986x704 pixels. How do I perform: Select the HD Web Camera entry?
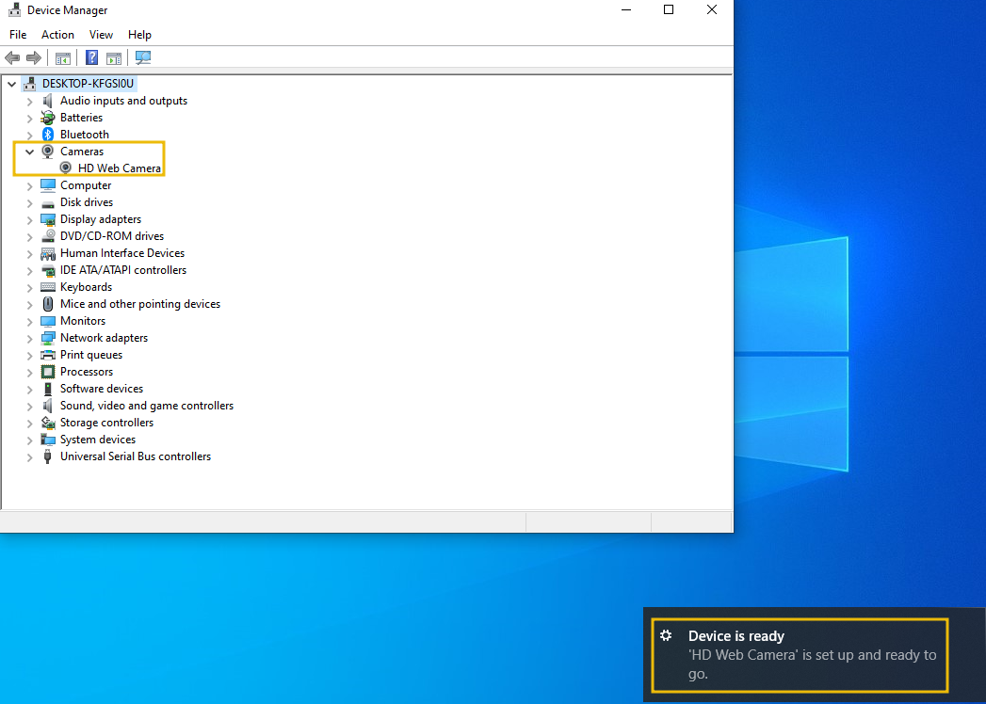[x=120, y=168]
